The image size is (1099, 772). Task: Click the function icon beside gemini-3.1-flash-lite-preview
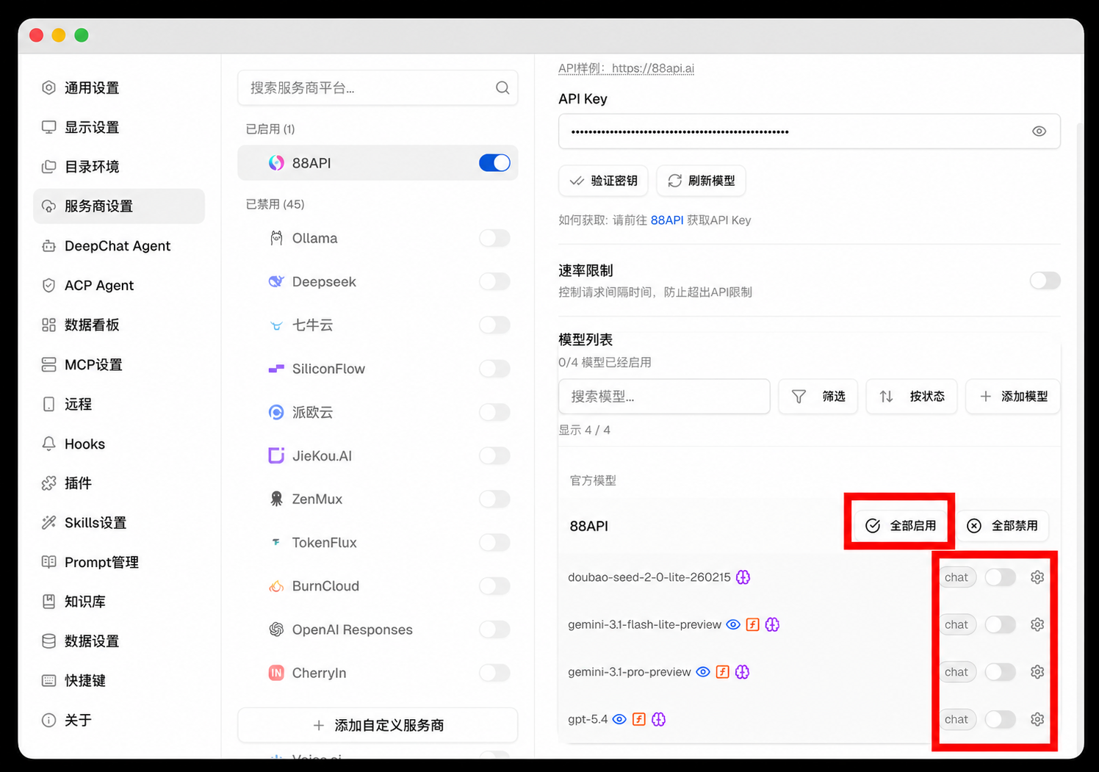(752, 624)
